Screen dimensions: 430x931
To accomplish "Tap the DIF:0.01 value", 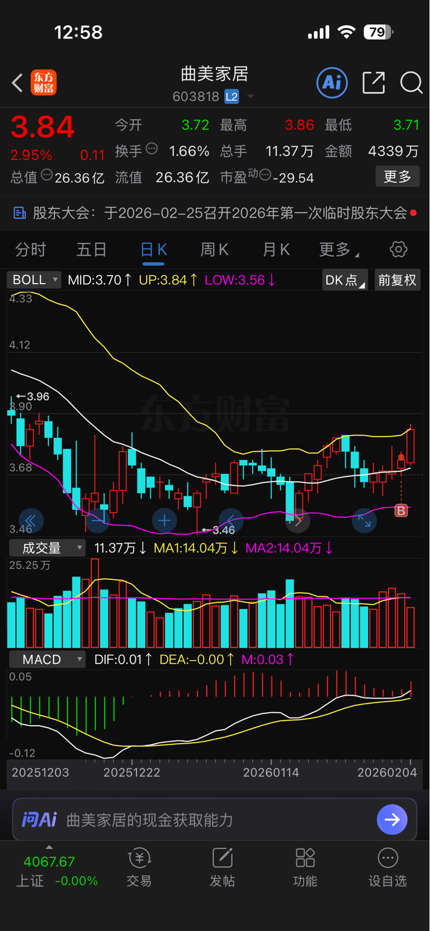I will [123, 659].
